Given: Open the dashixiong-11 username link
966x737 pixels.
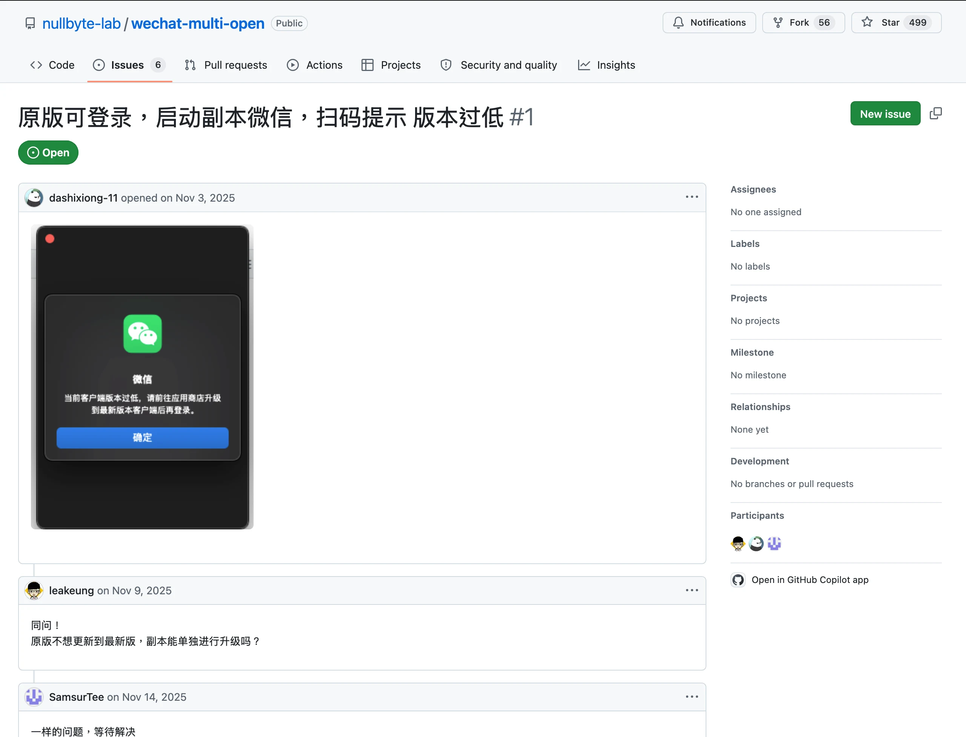Looking at the screenshot, I should [x=83, y=198].
